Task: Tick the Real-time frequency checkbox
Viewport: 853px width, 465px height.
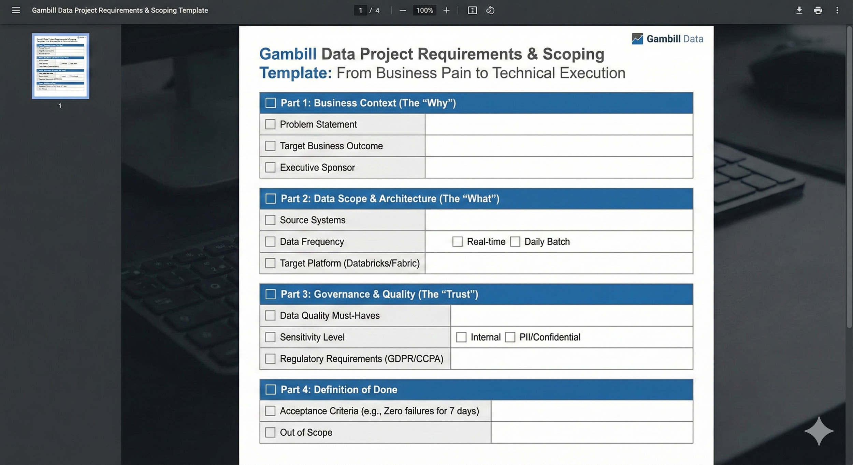Action: point(457,242)
